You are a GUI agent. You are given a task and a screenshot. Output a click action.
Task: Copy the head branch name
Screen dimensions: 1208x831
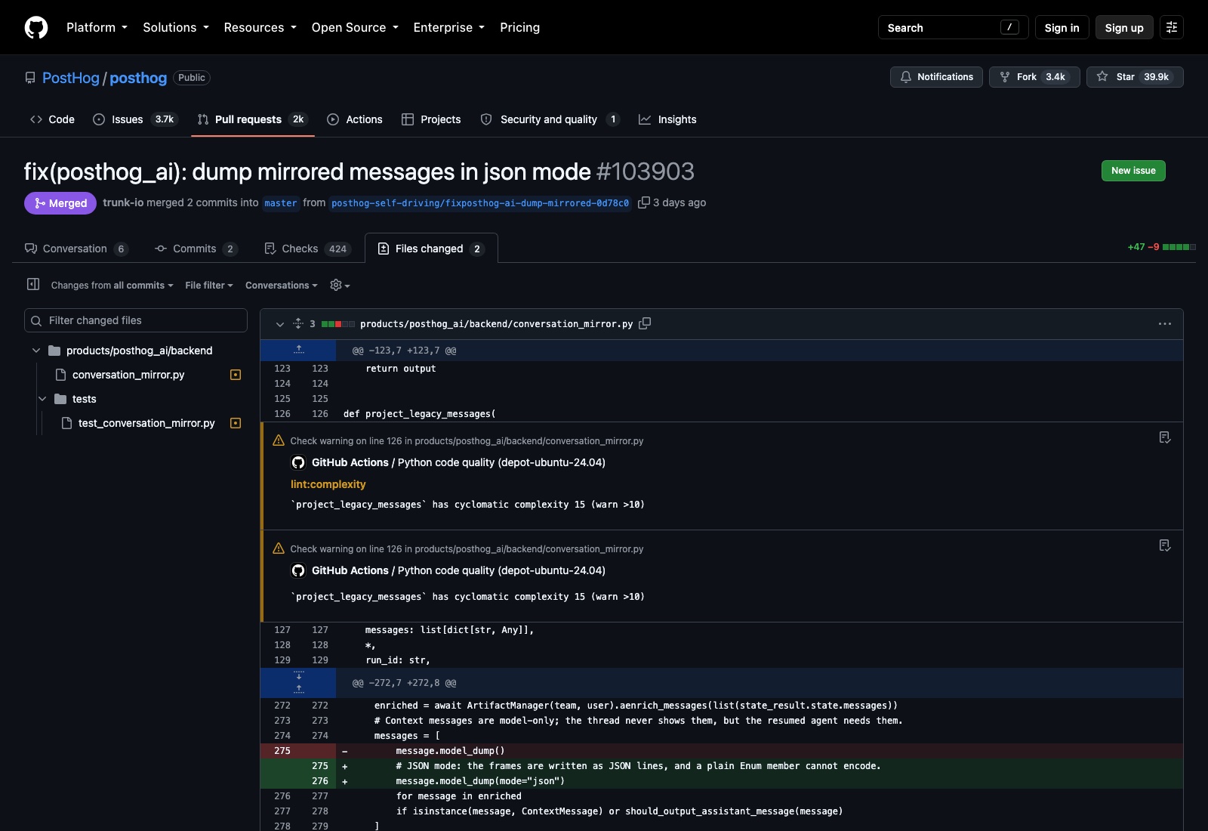point(644,202)
